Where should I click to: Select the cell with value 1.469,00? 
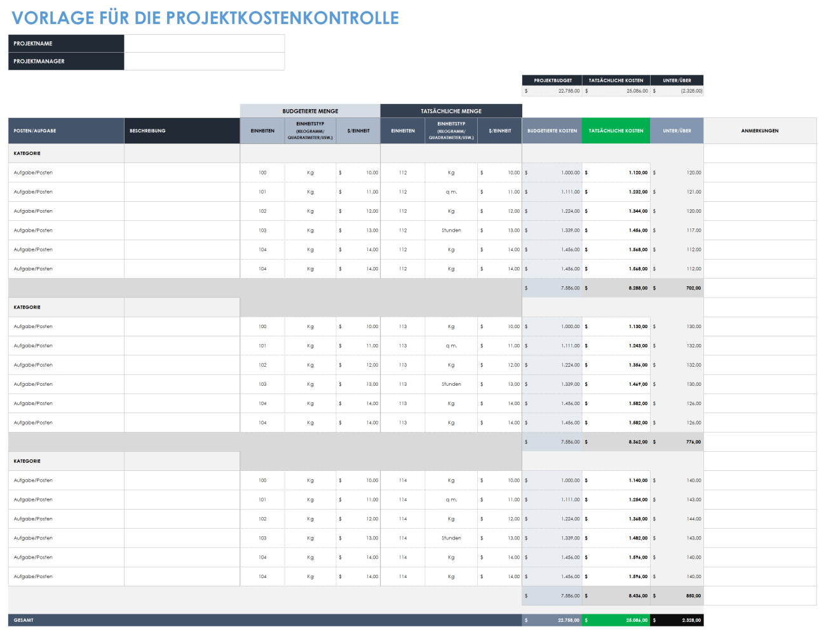click(616, 385)
